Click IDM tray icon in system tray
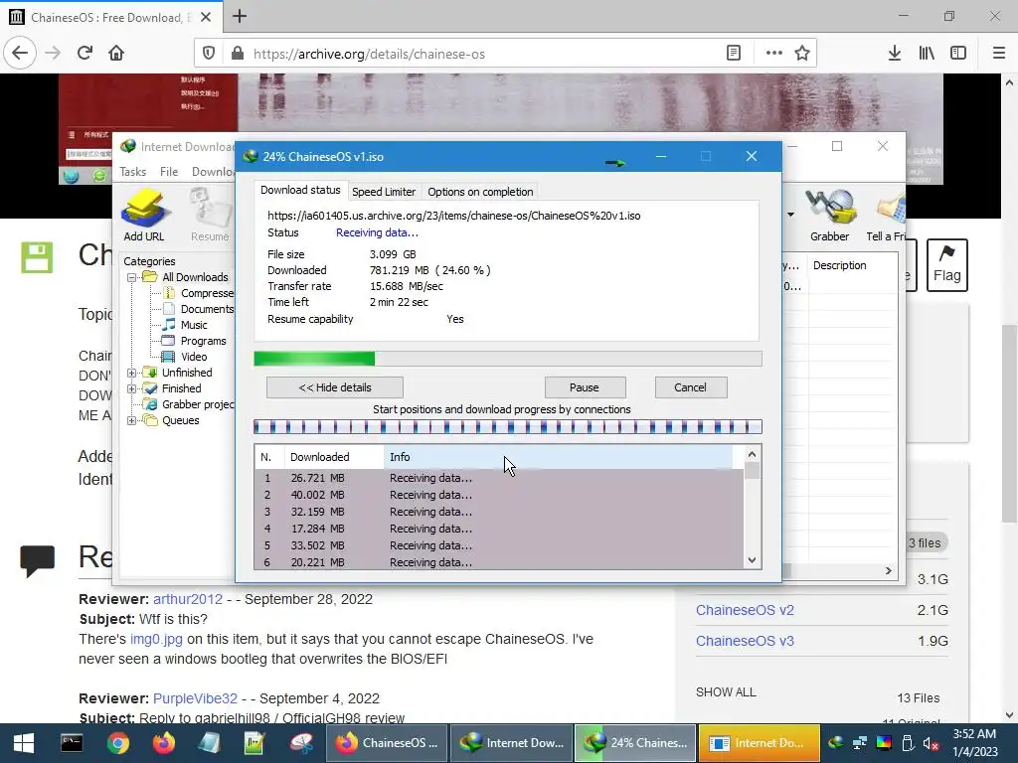 [x=836, y=743]
